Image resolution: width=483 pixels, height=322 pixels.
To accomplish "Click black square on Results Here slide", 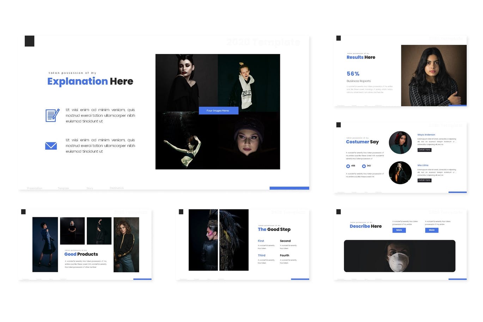I will pyautogui.click(x=338, y=38).
